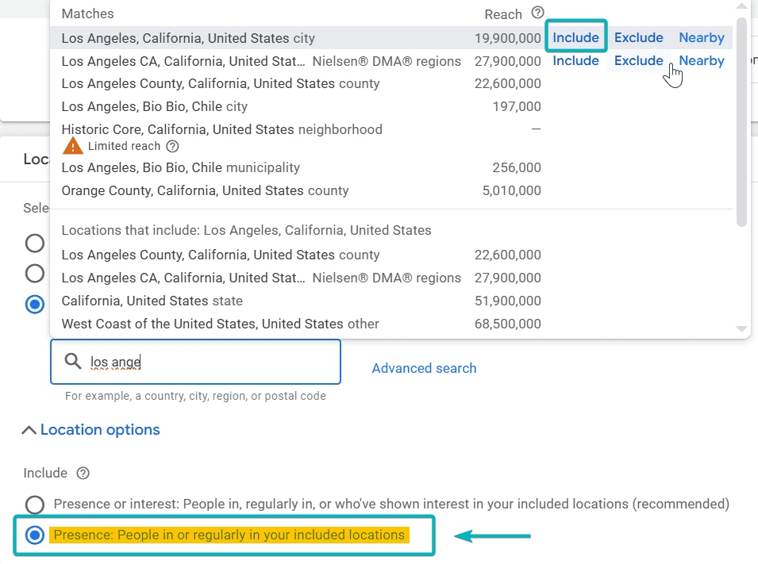Click help icon next to Limited reach
This screenshot has height=564, width=758.
[x=172, y=146]
